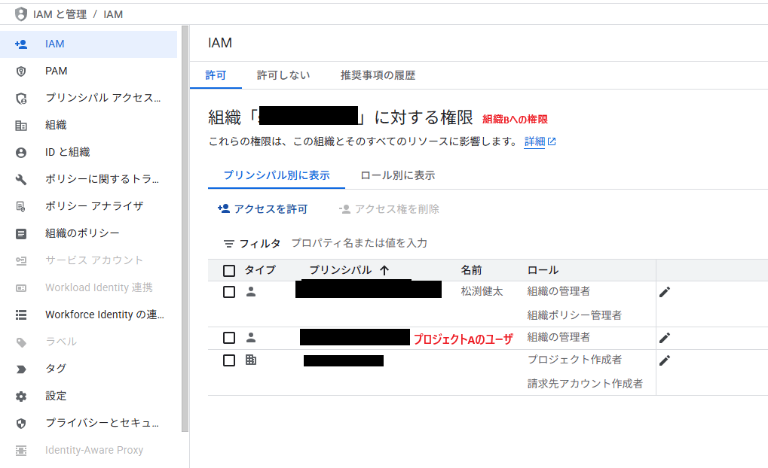Click the タグ arrow-shaped icon
768x468 pixels.
(x=21, y=369)
